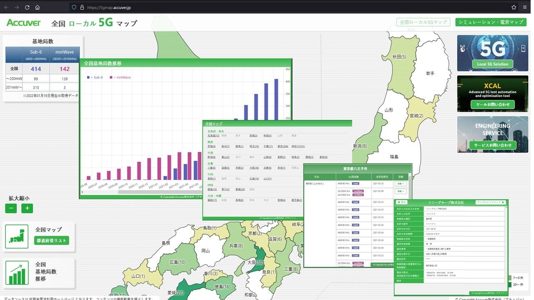
Task: Go back using the browser back arrow
Action: pos(6,7)
